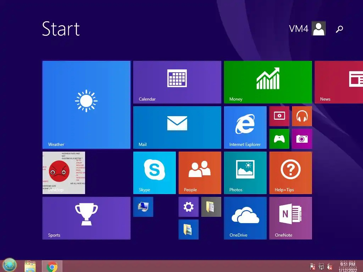Viewport: 363px width, 272px height.
Task: Open PC Settings gear tile
Action: point(189,207)
